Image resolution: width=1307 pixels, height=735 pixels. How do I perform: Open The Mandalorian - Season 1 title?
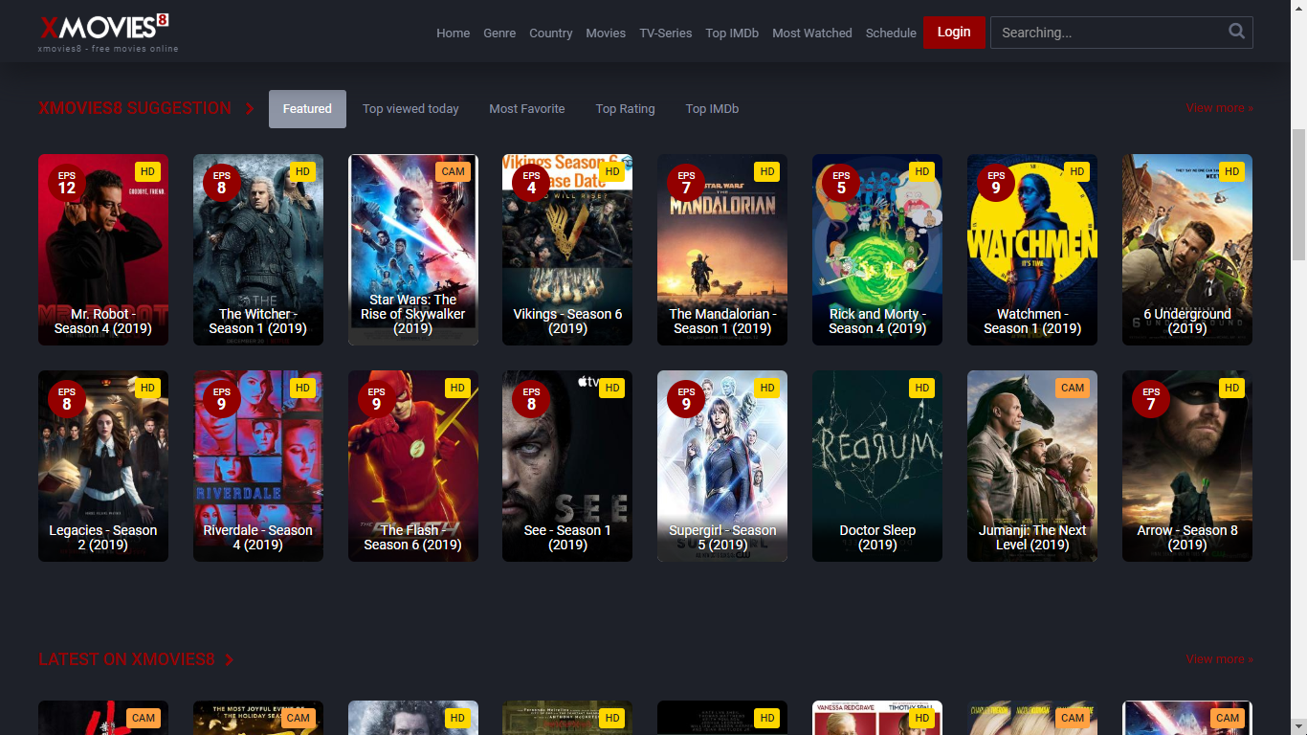pyautogui.click(x=722, y=321)
